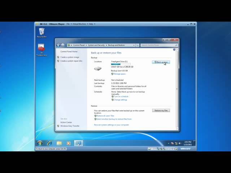
Task: Click the FreeAgent Drive (E:) text
Action: [x=119, y=62]
